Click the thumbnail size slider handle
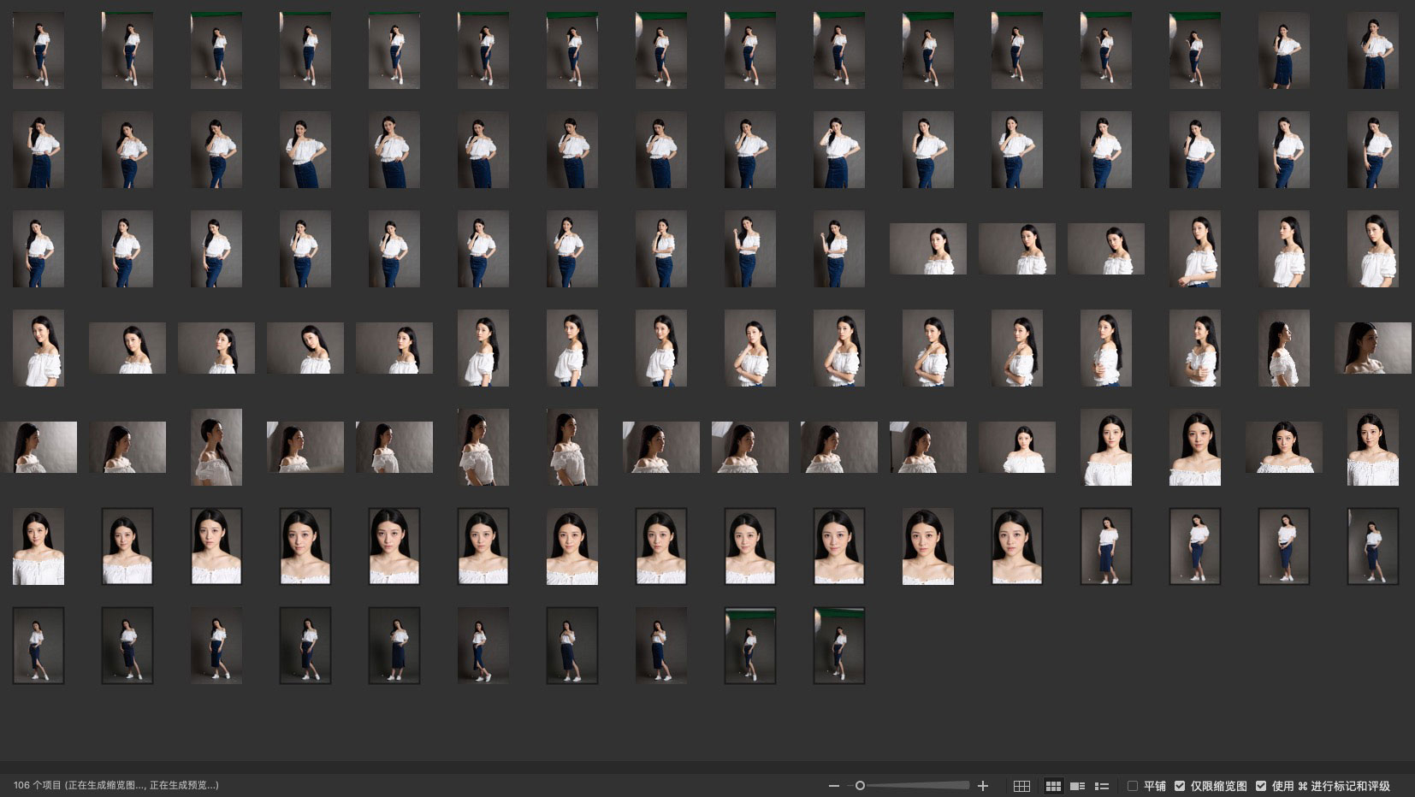The image size is (1415, 797). (x=860, y=786)
